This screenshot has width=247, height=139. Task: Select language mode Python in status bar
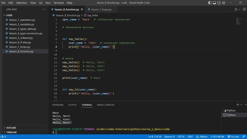click(202, 137)
